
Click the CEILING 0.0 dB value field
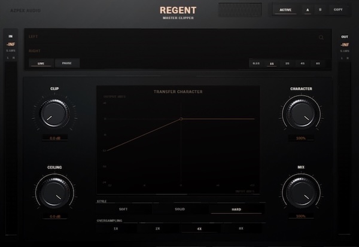(55, 216)
